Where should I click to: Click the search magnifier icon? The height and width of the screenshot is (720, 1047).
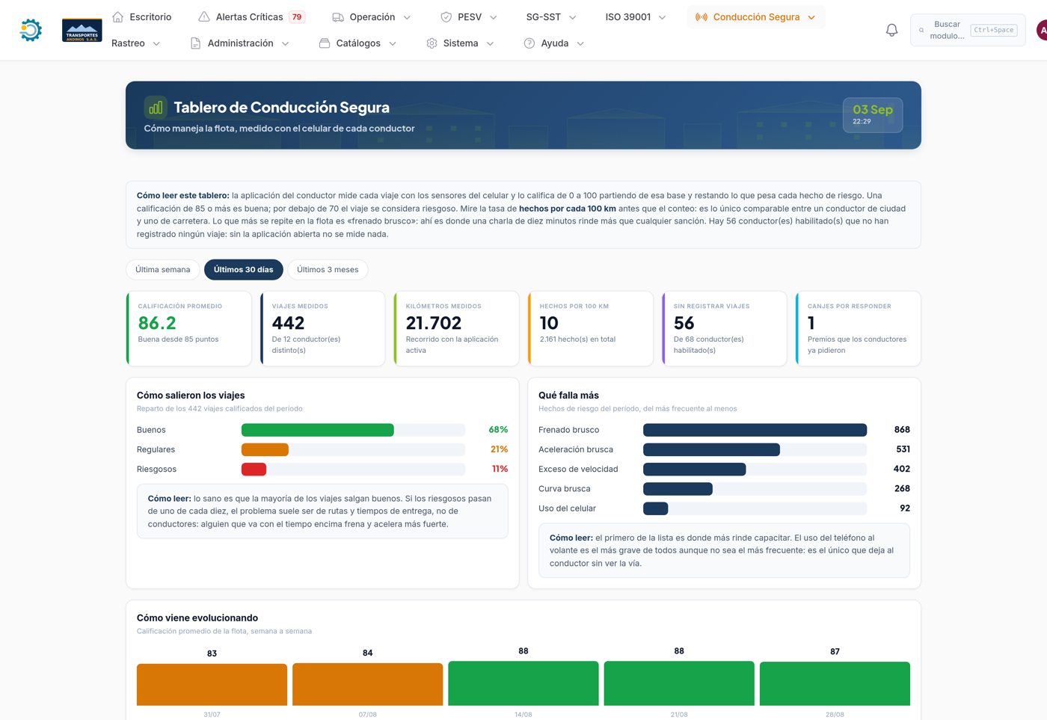coord(921,30)
